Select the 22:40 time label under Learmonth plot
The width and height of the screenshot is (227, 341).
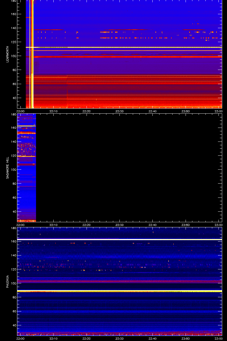pyautogui.click(x=153, y=111)
